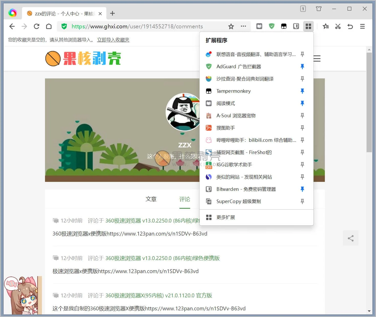The image size is (376, 317).
Task: Click the share button on the right side
Action: (x=351, y=238)
